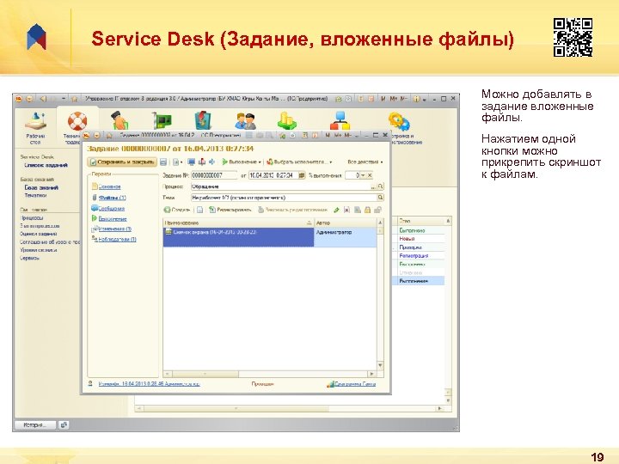Select the Новый status row in background list
619x464 pixels.
420,239
